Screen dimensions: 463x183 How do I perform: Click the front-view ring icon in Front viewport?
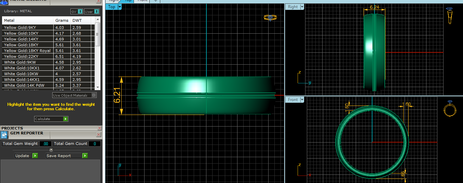[450, 110]
